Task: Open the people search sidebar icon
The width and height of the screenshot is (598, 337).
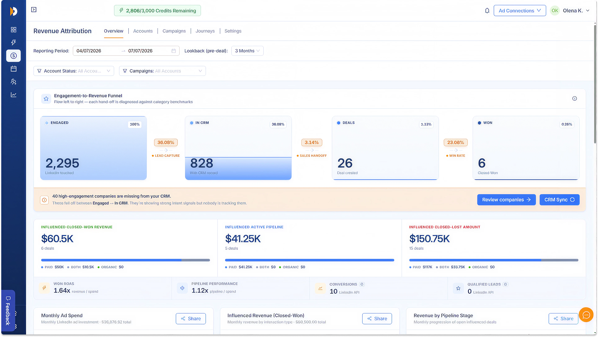Action: tap(13, 82)
